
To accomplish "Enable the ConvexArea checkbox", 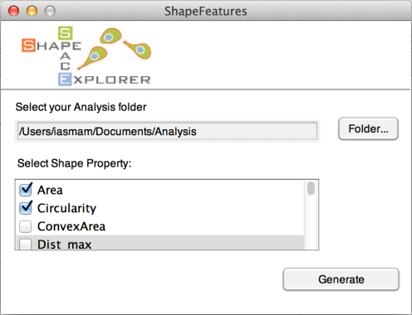I will click(26, 226).
